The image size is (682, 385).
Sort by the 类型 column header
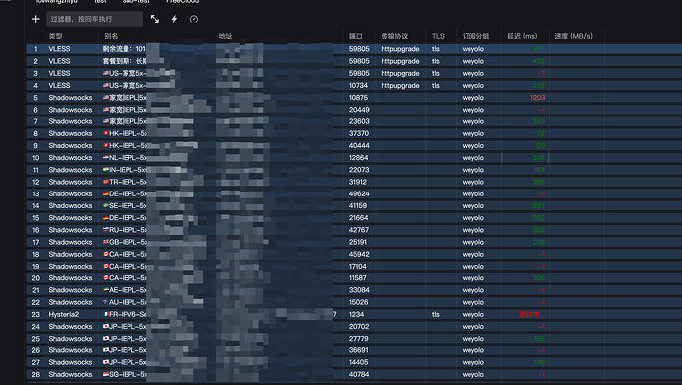pyautogui.click(x=55, y=36)
